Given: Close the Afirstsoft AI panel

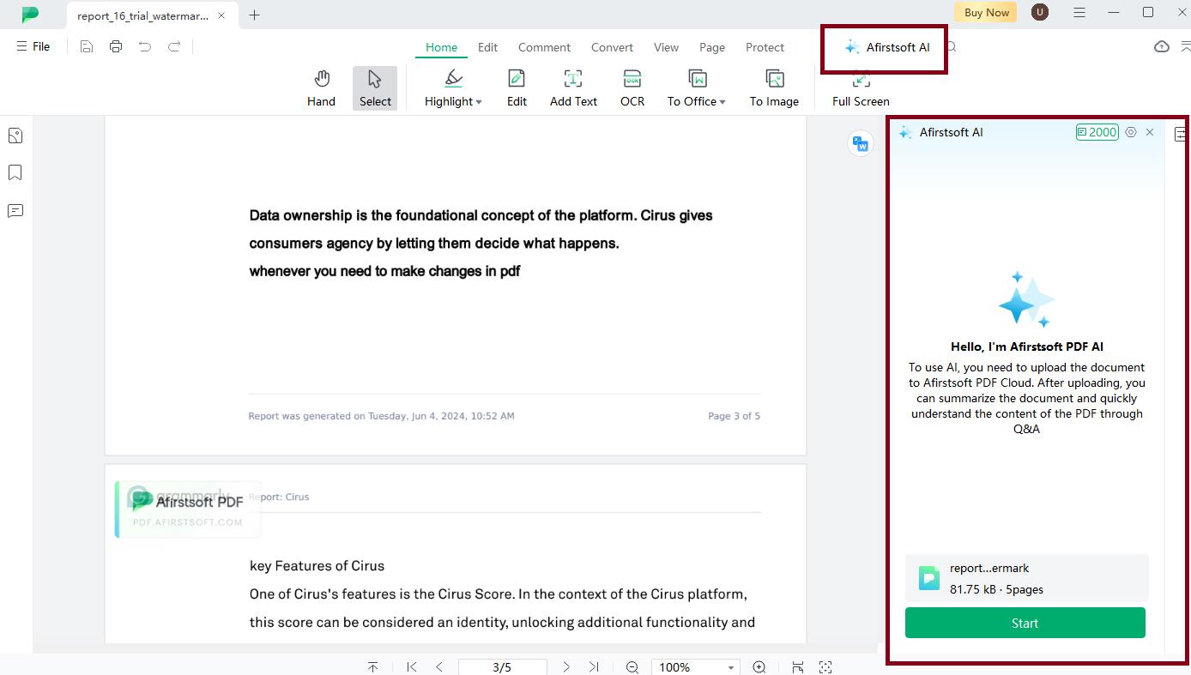Looking at the screenshot, I should [x=1150, y=132].
